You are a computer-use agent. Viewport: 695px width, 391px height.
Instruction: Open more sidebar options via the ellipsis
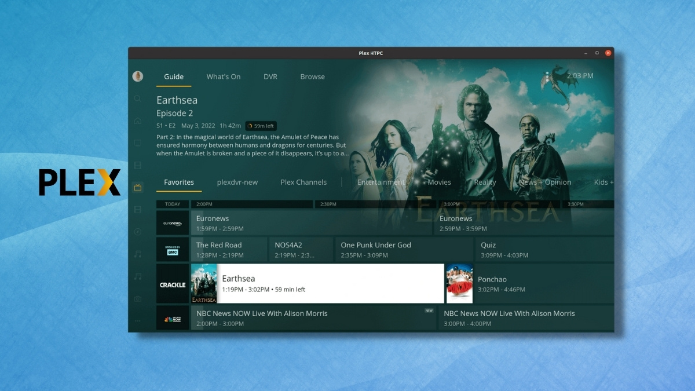137,320
